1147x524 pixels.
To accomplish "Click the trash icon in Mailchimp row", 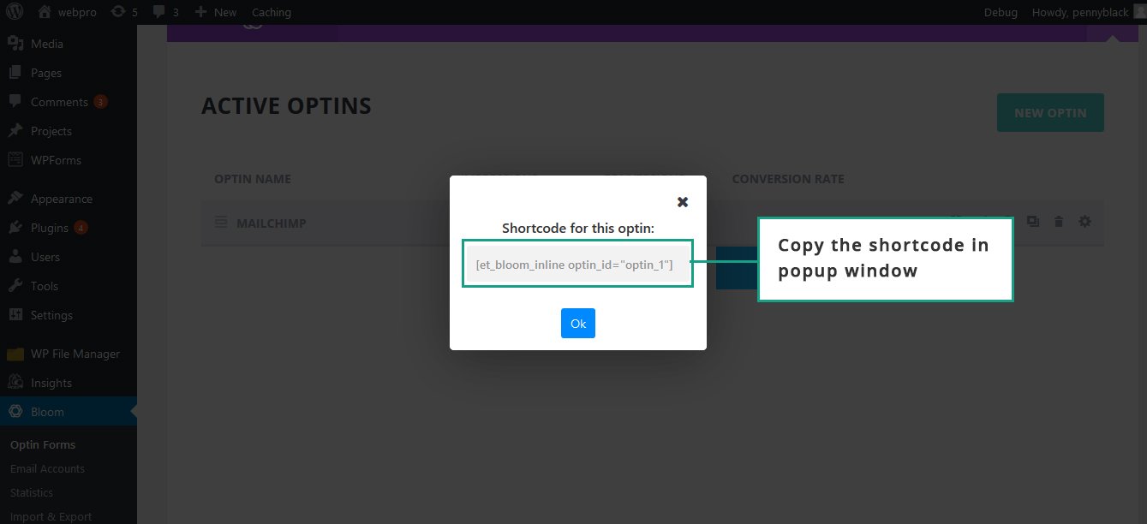I will [1059, 222].
